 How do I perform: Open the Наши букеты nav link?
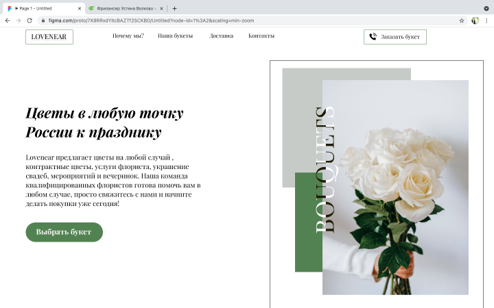pyautogui.click(x=175, y=36)
